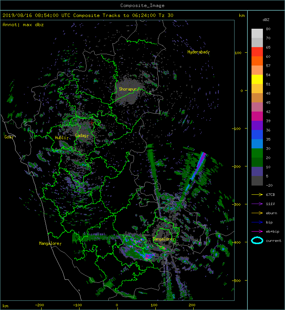Click the 'Composite Tracks to 06:24:00' text

(x=115, y=15)
